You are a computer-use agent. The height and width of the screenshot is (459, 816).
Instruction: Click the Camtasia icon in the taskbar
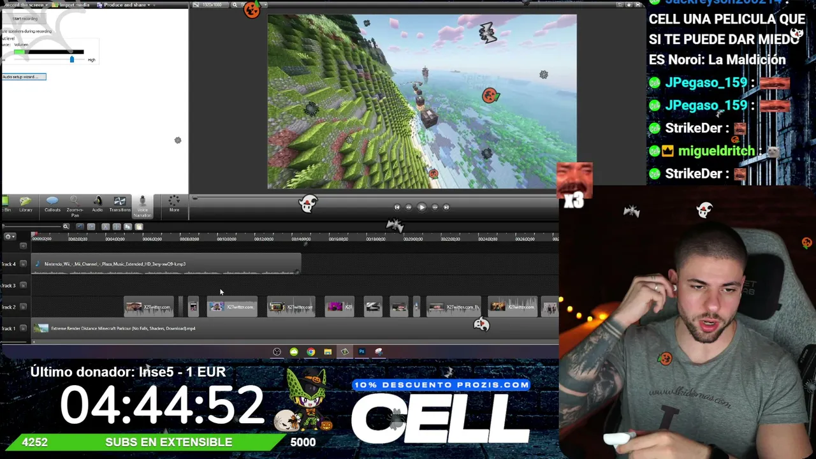[344, 351]
